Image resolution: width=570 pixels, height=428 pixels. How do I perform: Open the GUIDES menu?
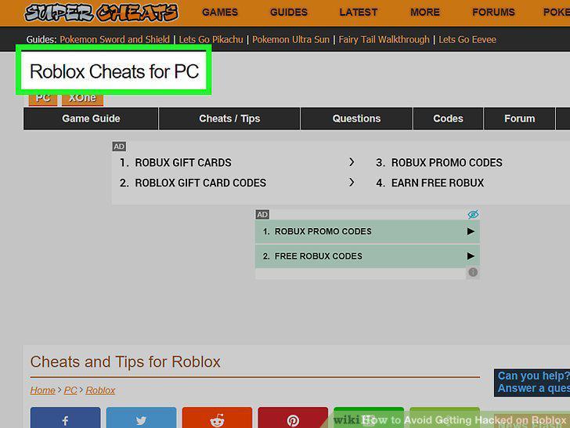[289, 13]
